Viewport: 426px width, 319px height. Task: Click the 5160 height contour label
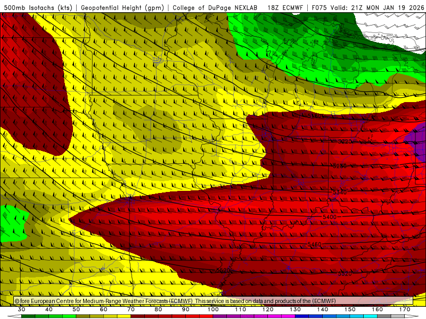pyautogui.click(x=314, y=116)
